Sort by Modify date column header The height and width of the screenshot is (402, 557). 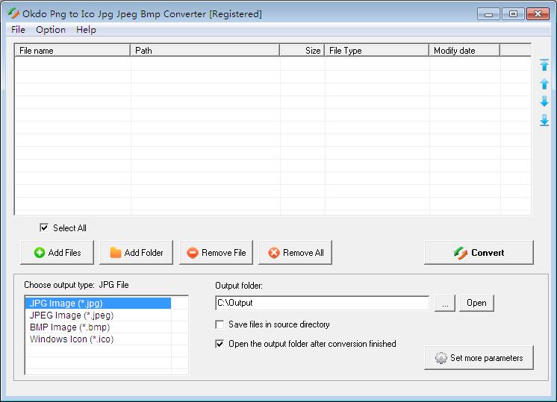464,51
